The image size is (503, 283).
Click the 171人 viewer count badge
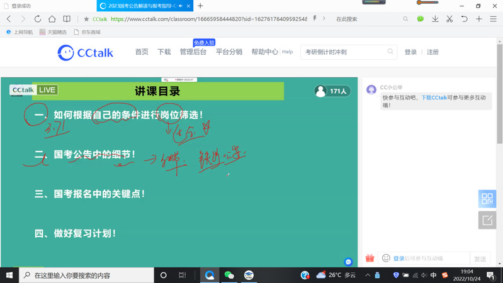pos(332,91)
